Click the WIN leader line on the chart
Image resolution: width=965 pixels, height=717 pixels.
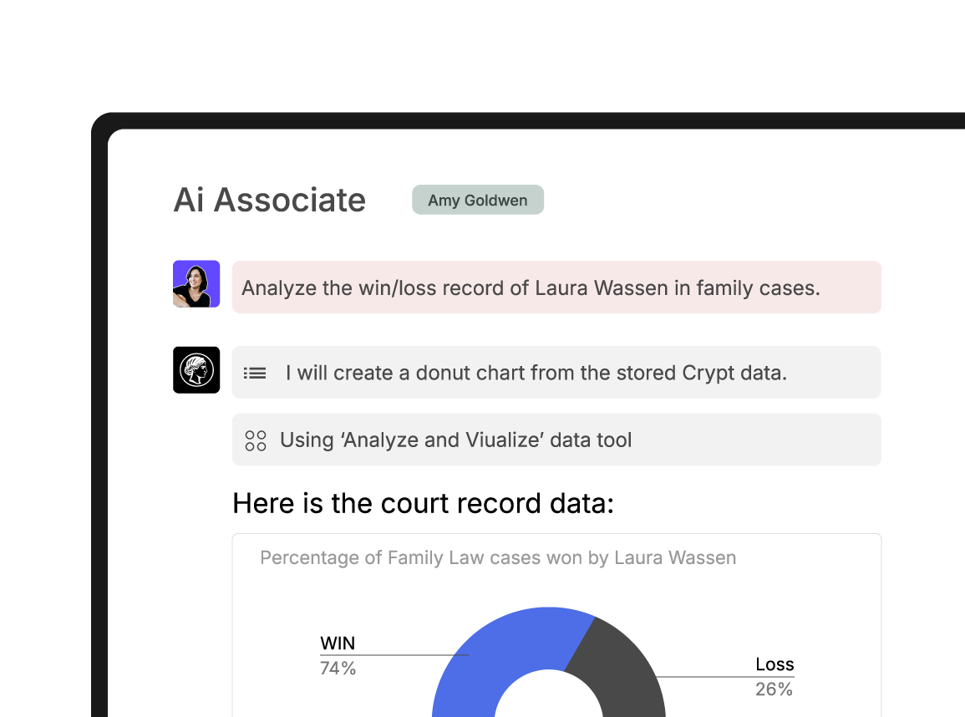pos(394,655)
